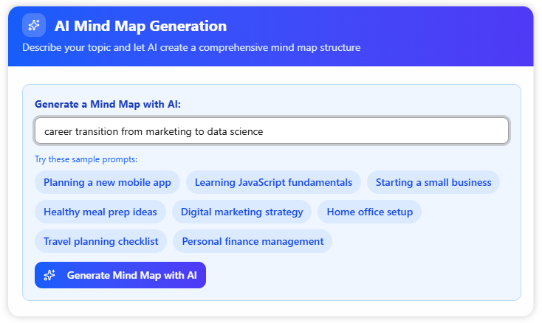Pick the 'Starting a small business' prompt
Screen dimensions: 542x323
click(433, 182)
